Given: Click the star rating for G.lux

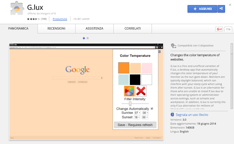Looking at the screenshot, I should click(33, 19).
